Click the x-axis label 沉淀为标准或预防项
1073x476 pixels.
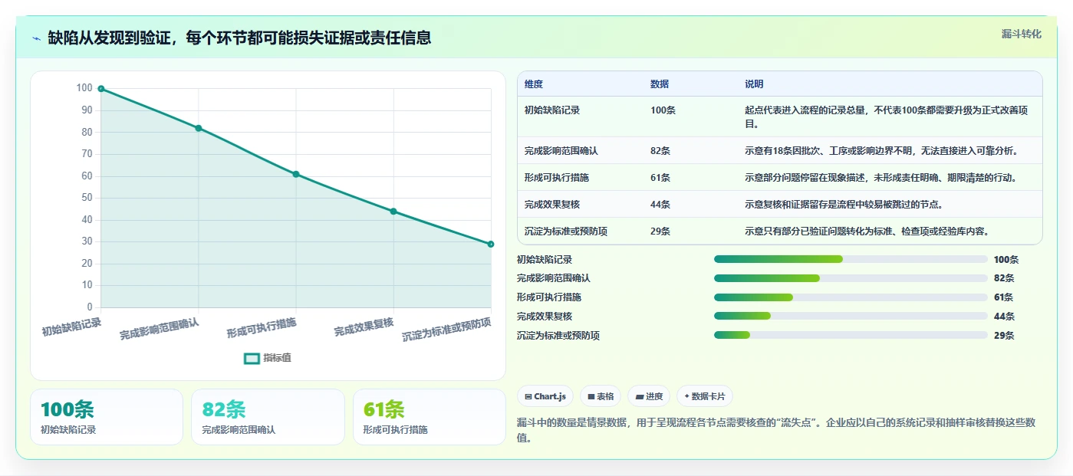[x=446, y=330]
